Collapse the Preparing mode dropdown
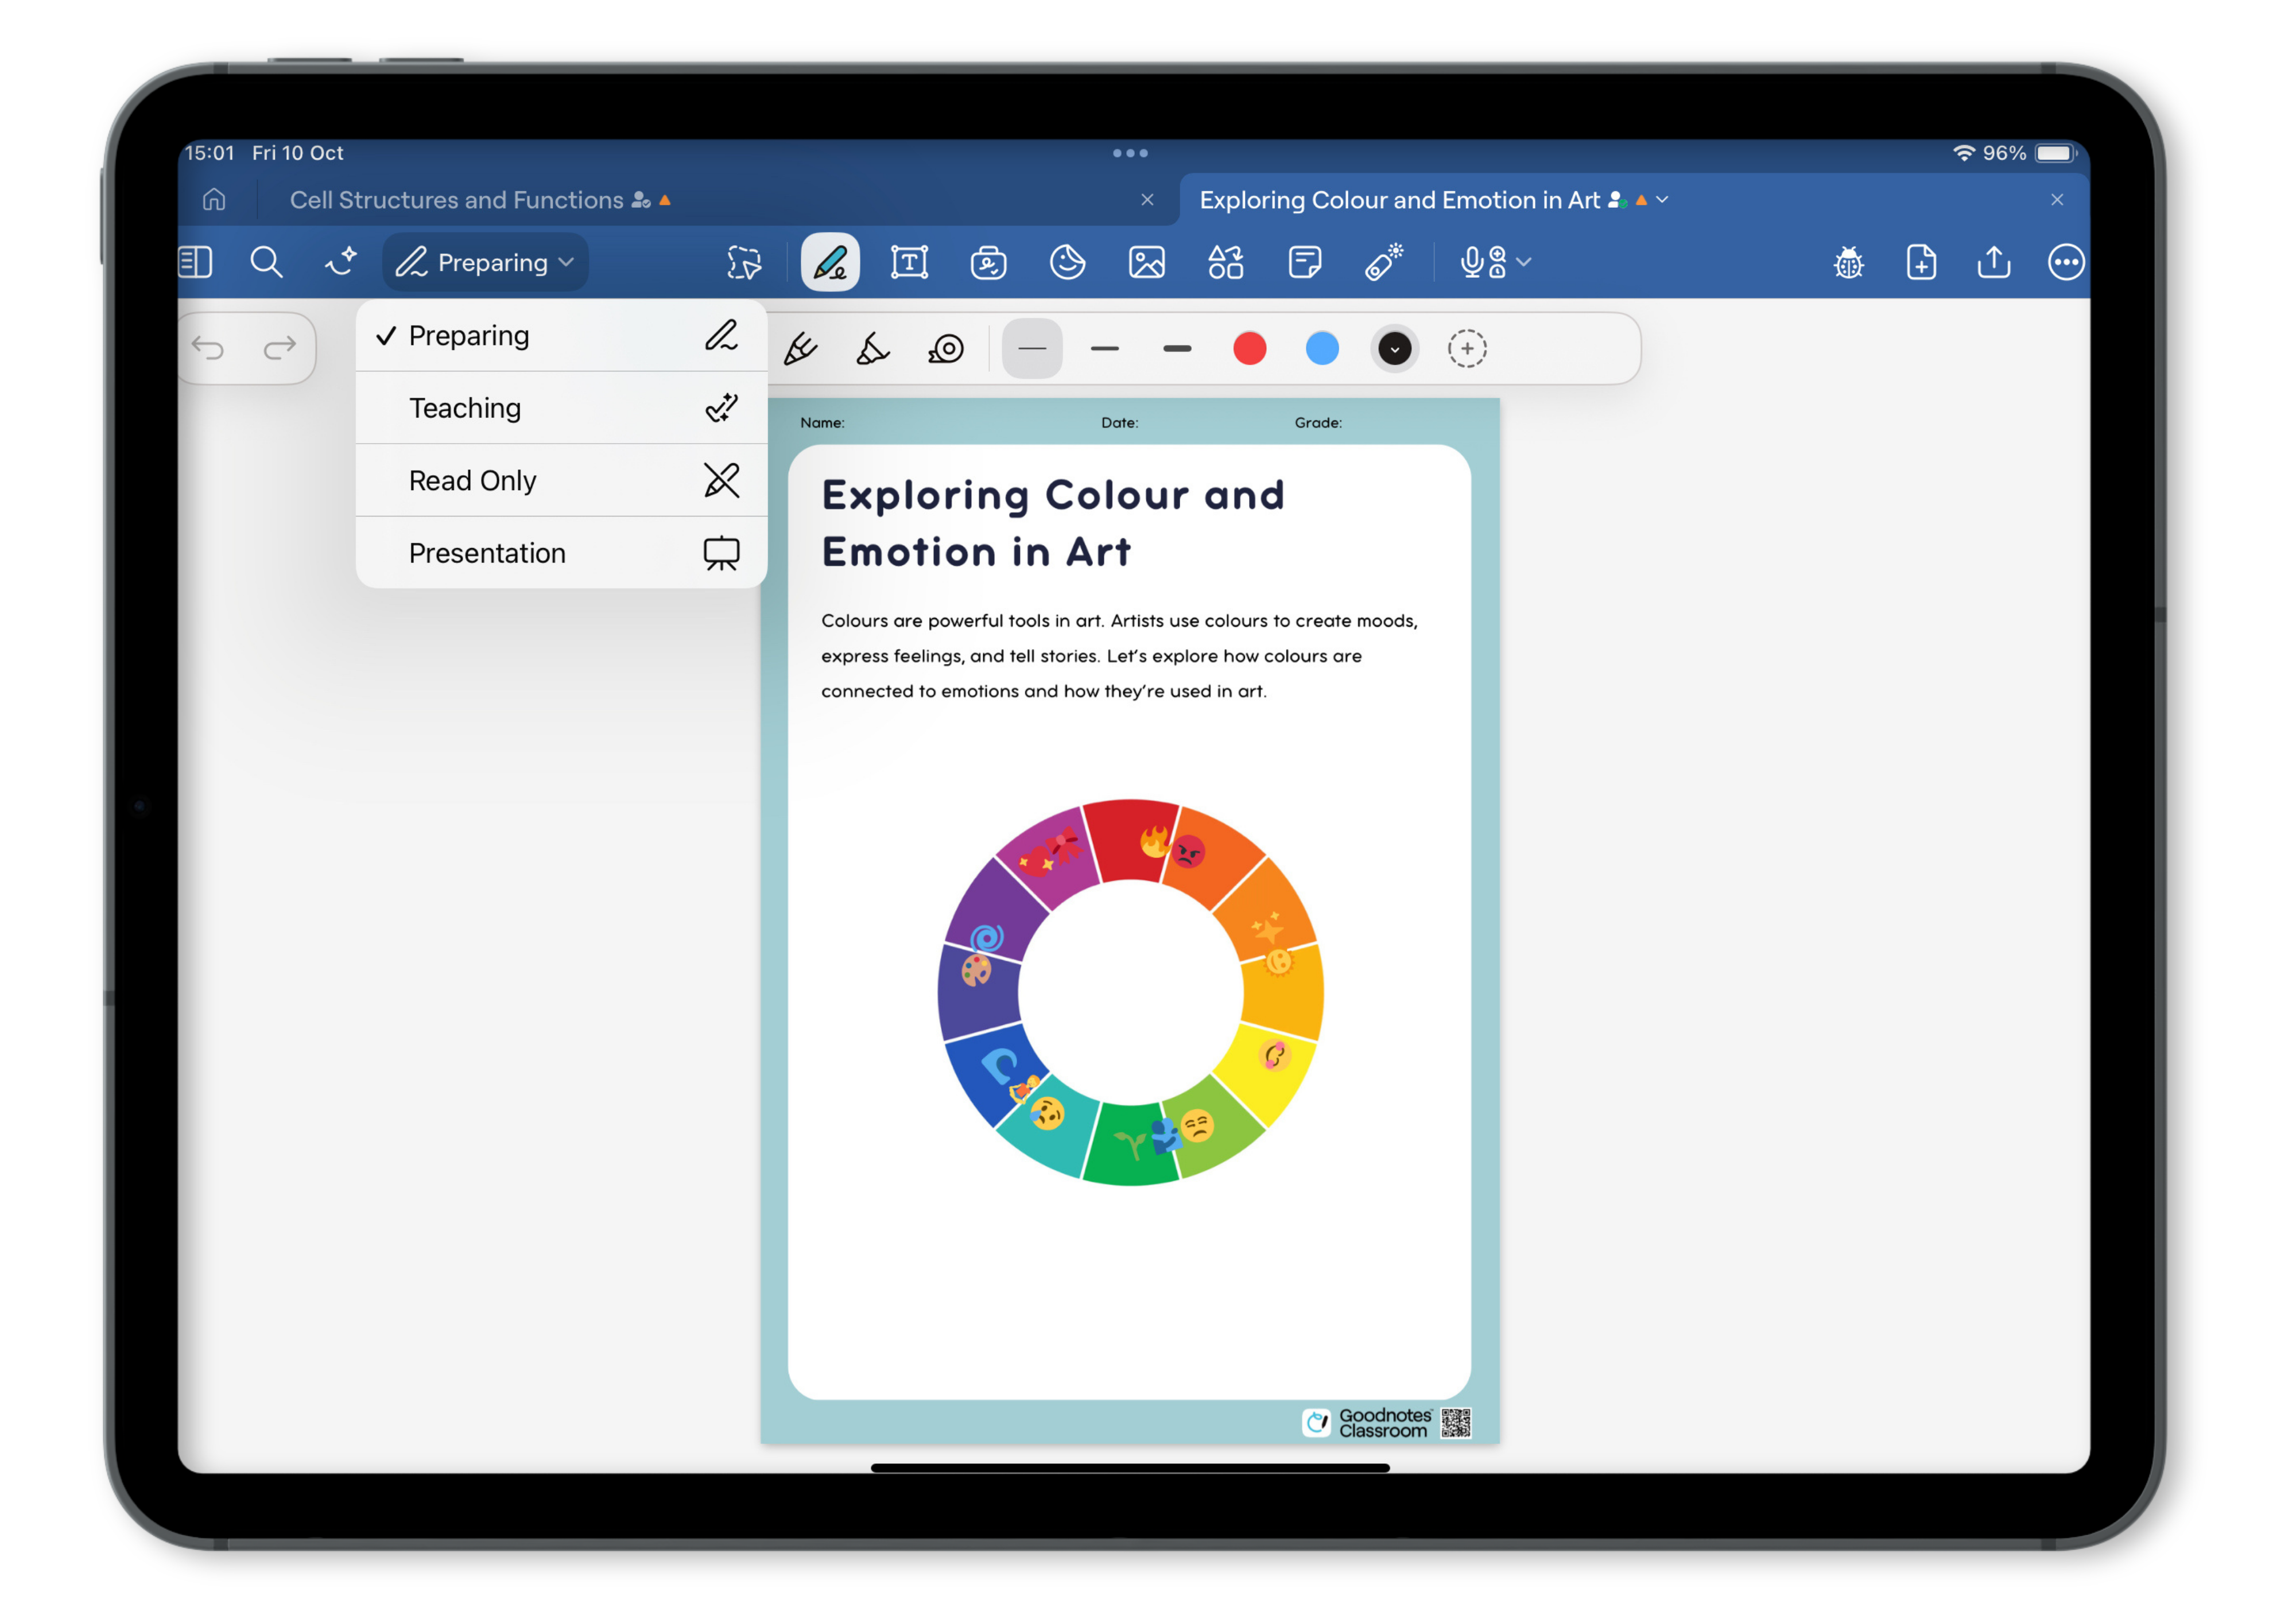 click(x=486, y=263)
